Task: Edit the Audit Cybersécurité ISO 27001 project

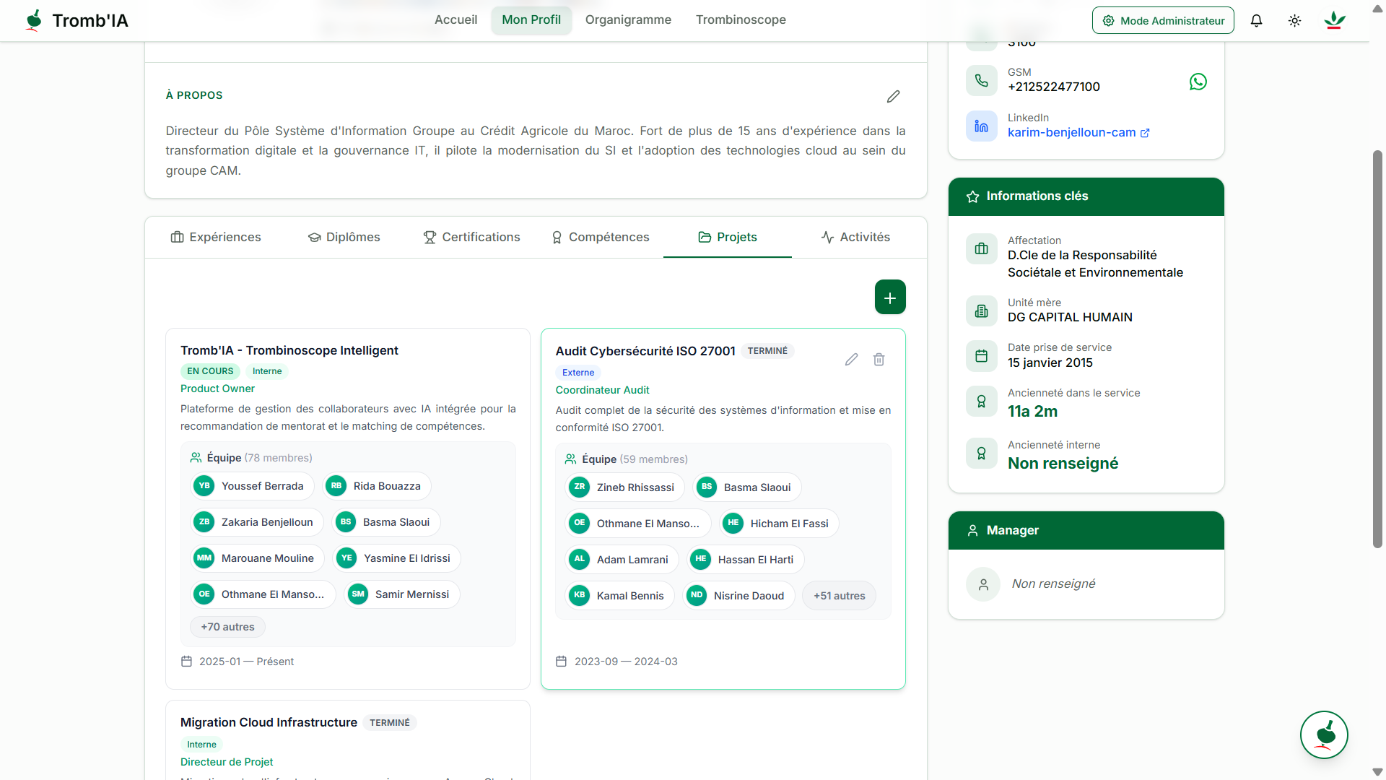Action: tap(851, 359)
